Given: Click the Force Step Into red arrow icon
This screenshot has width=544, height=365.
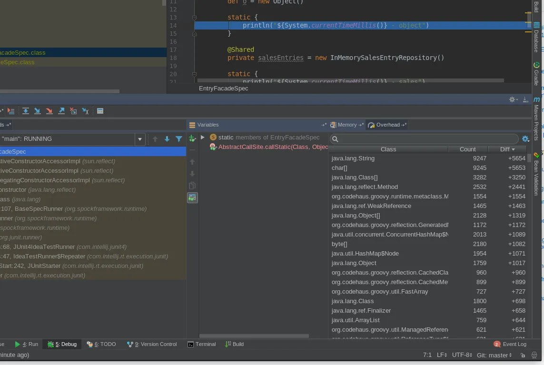Looking at the screenshot, I should pos(49,111).
